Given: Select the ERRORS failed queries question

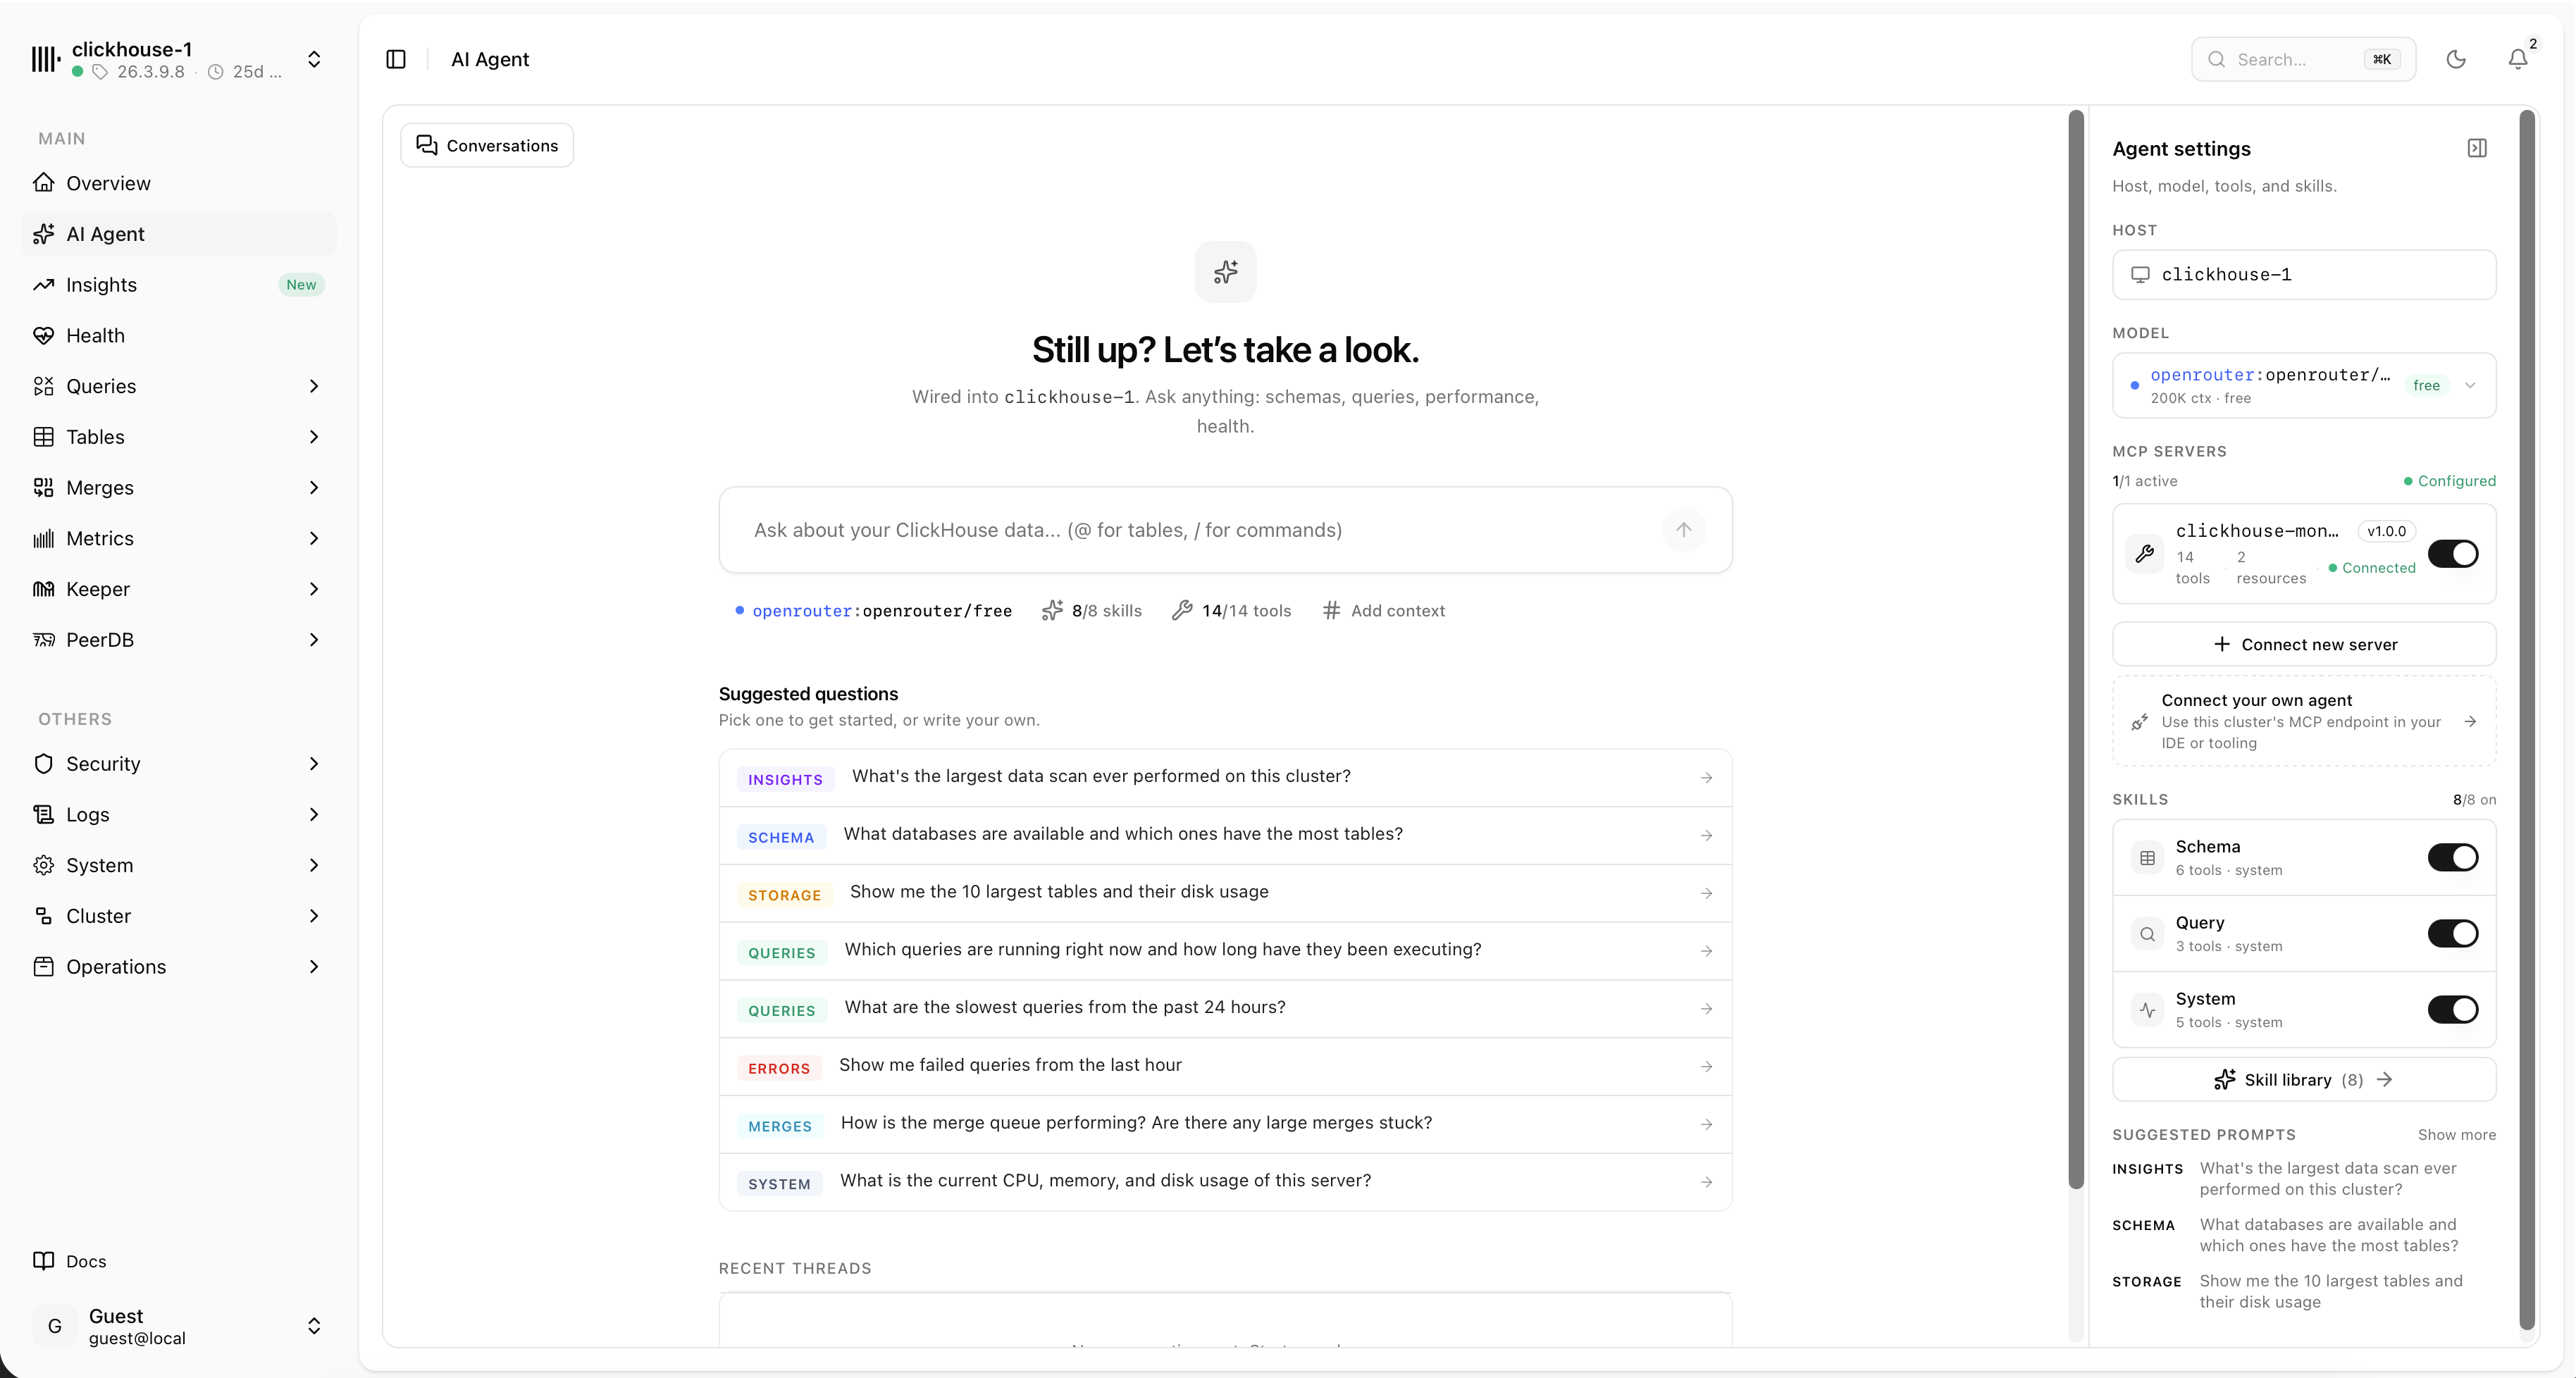Looking at the screenshot, I should (1225, 1066).
